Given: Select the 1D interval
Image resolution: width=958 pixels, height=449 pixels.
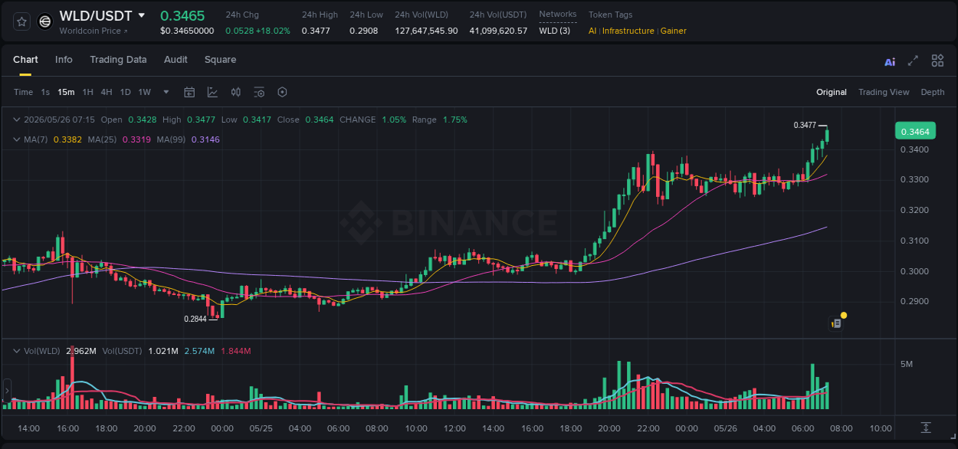Looking at the screenshot, I should pyautogui.click(x=125, y=92).
